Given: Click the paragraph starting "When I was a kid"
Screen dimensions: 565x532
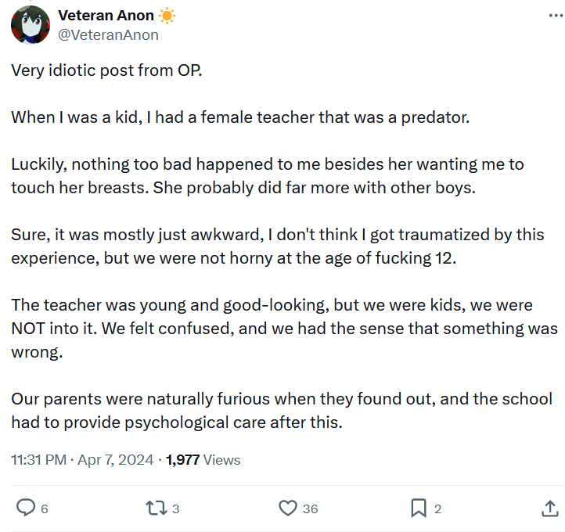Looking at the screenshot, I should 239,118.
